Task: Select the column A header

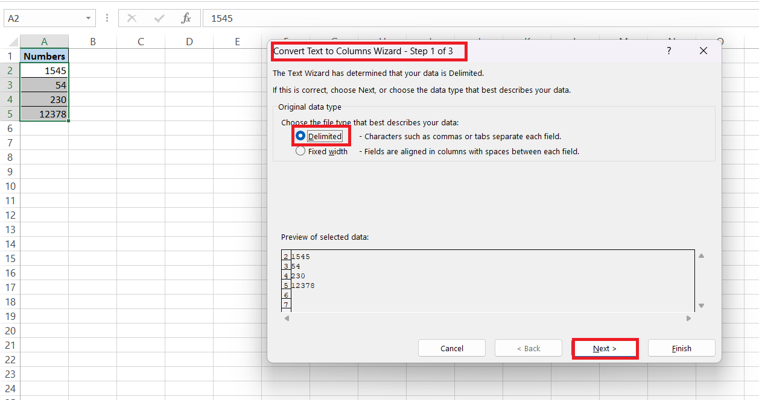Action: [x=44, y=42]
